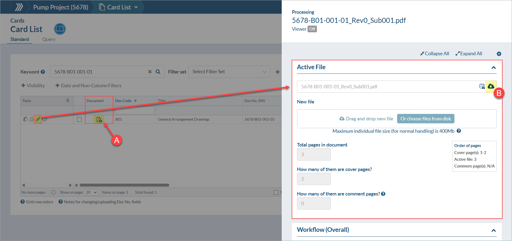Run the keyword search with magnifier icon
This screenshot has height=241, width=512.
(158, 72)
